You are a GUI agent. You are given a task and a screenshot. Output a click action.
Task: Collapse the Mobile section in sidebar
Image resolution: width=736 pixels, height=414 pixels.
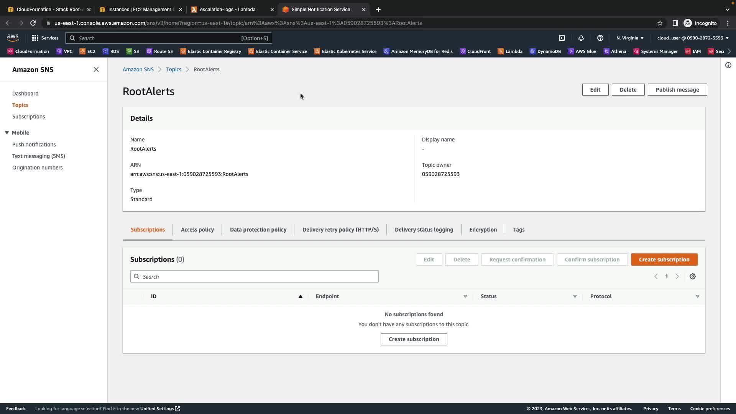click(x=7, y=133)
